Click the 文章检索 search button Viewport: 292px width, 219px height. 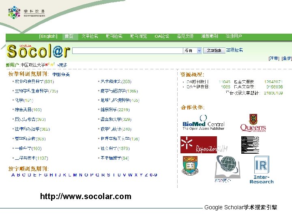(214, 50)
